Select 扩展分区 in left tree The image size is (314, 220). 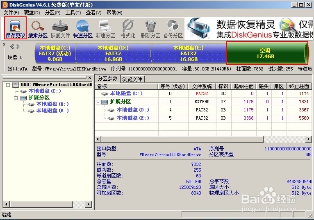39,98
